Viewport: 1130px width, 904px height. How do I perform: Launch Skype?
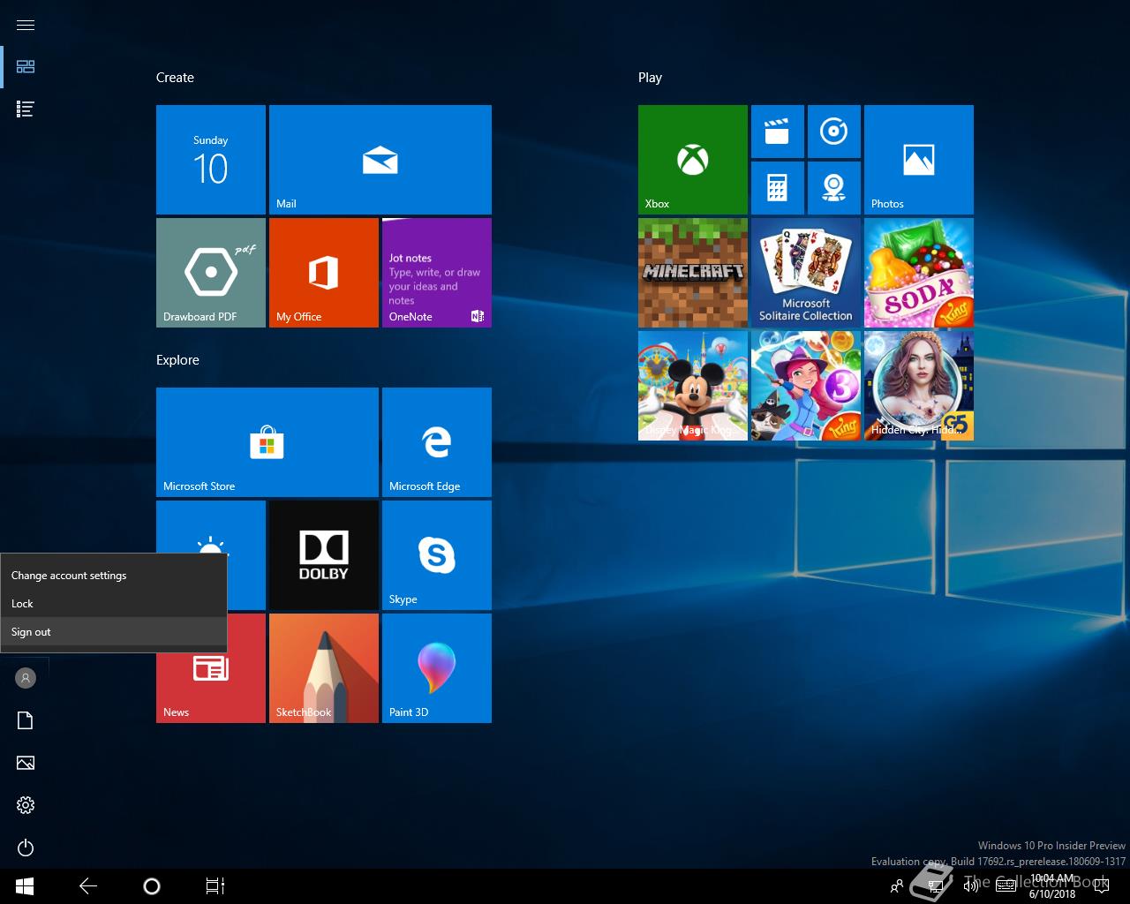coord(437,555)
